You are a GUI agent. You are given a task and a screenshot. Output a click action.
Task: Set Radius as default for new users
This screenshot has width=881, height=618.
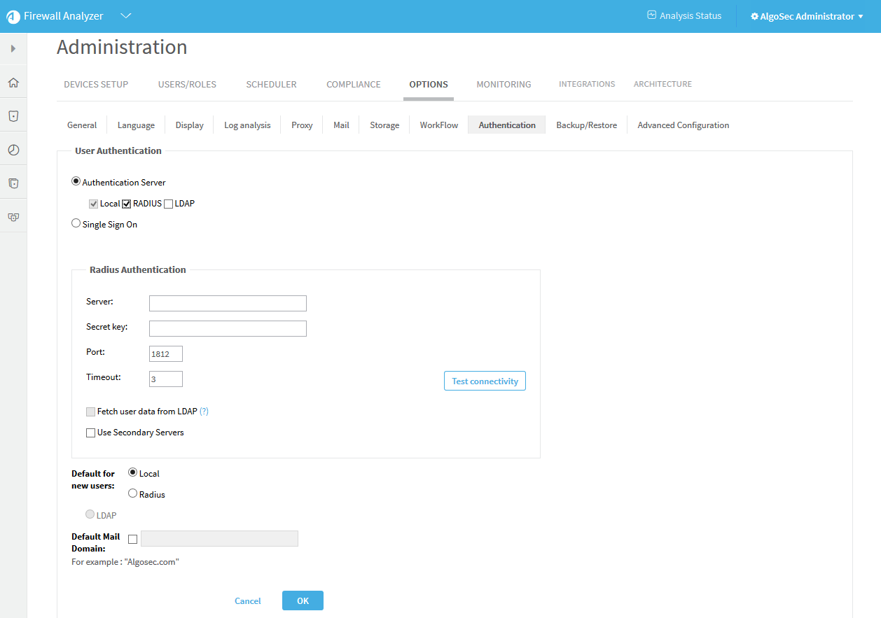(132, 493)
